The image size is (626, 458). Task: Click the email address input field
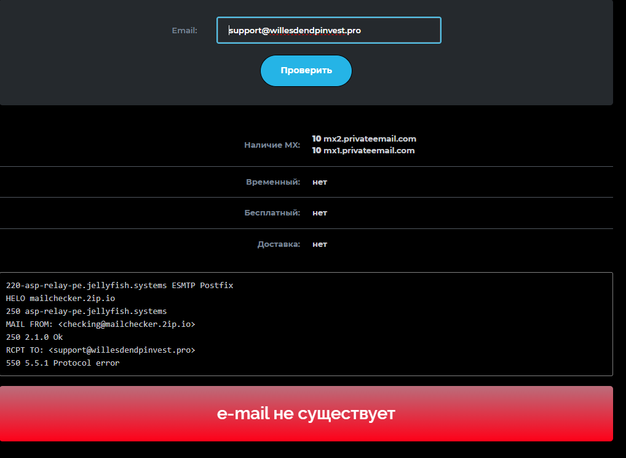pos(328,30)
